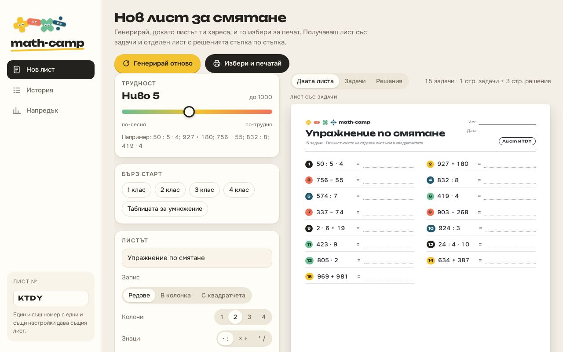Image resolution: width=563 pixels, height=352 pixels.
Task: Click the number 15 badge beside 969 + 981
Action: 309,276
